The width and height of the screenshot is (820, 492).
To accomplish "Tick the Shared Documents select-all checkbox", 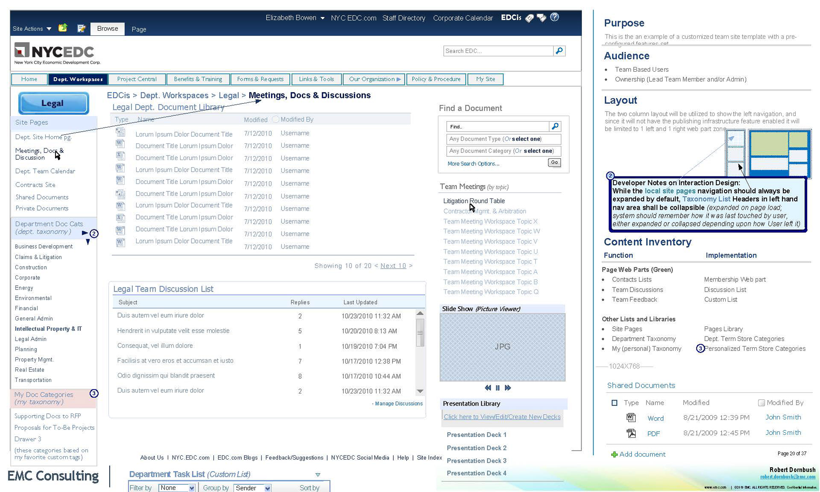I will tap(615, 403).
